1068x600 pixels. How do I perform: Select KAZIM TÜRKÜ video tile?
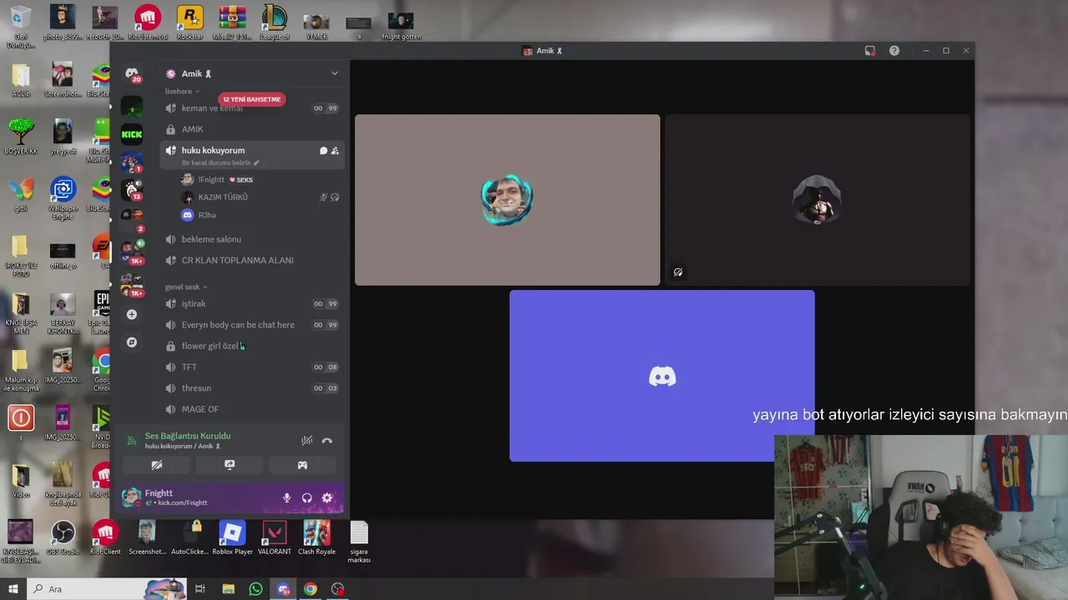click(x=817, y=200)
